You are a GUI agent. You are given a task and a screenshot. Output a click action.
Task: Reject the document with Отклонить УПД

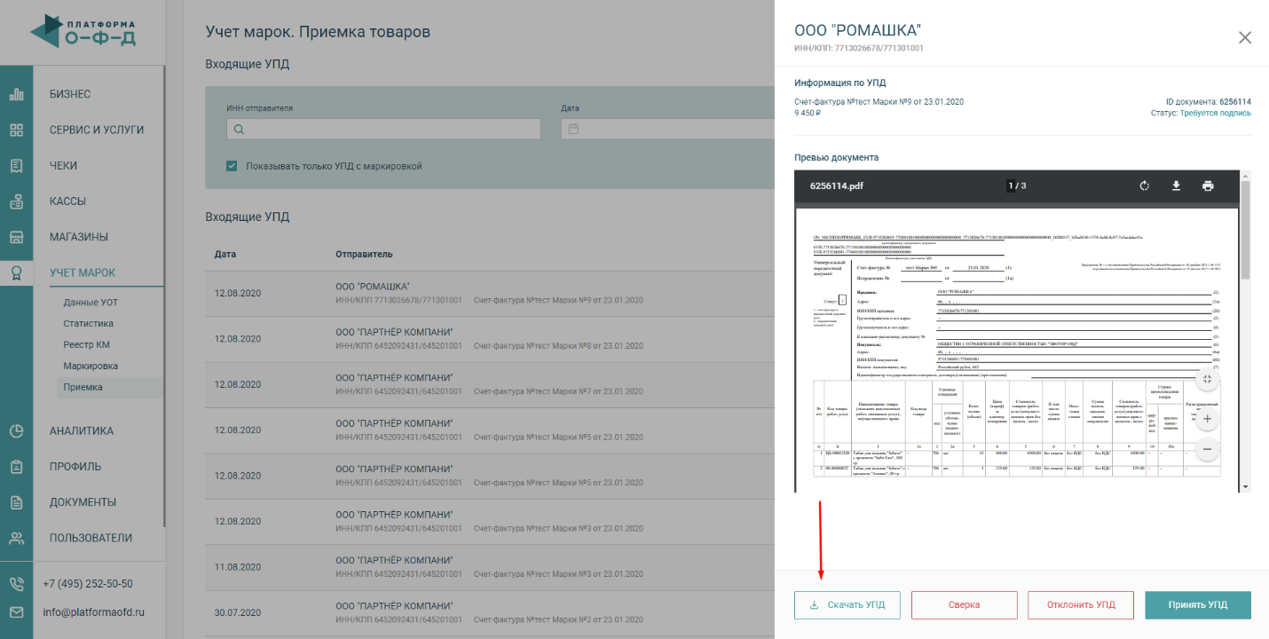click(1081, 605)
